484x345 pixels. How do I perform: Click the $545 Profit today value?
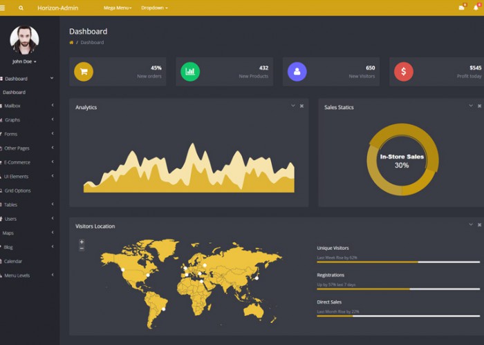pos(476,68)
